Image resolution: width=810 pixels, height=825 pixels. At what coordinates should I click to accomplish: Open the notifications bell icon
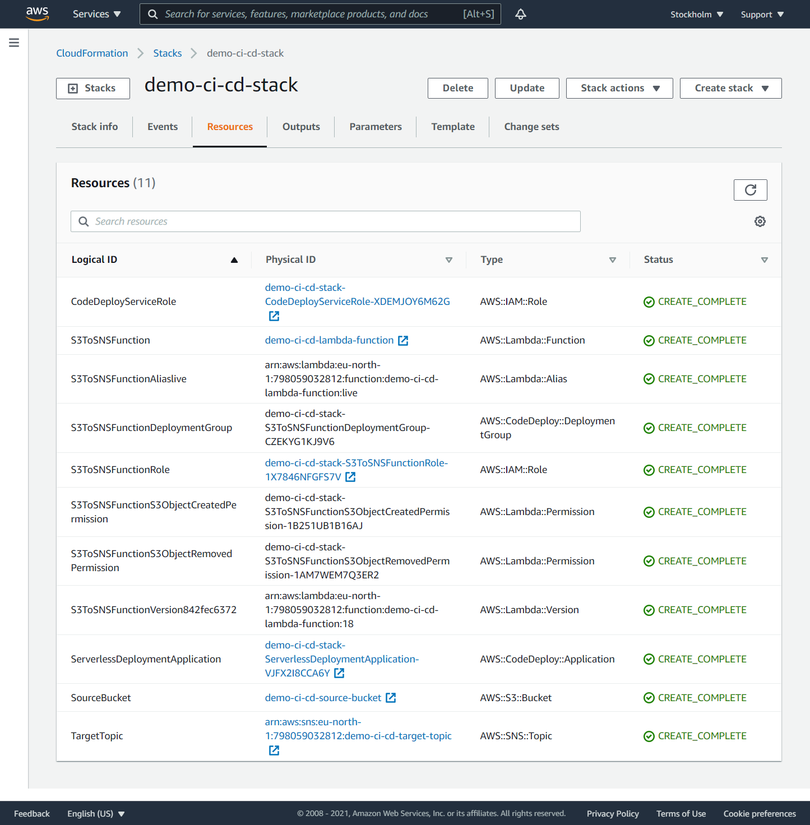(x=521, y=14)
